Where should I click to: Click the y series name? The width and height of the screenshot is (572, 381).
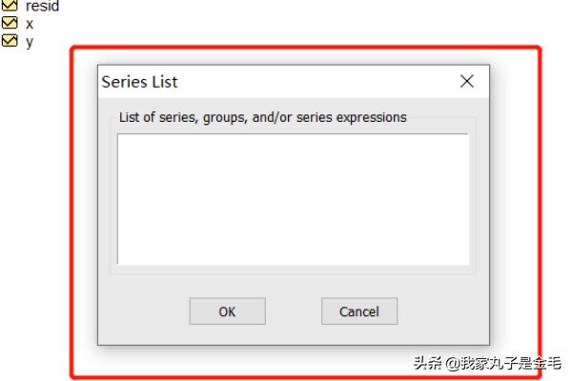pos(30,42)
